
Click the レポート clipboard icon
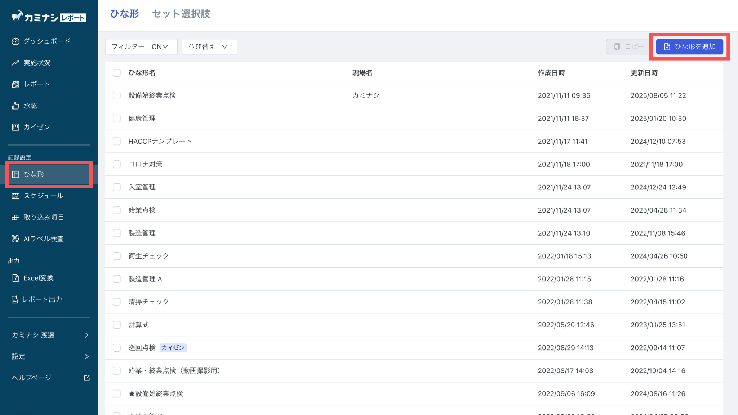[15, 84]
